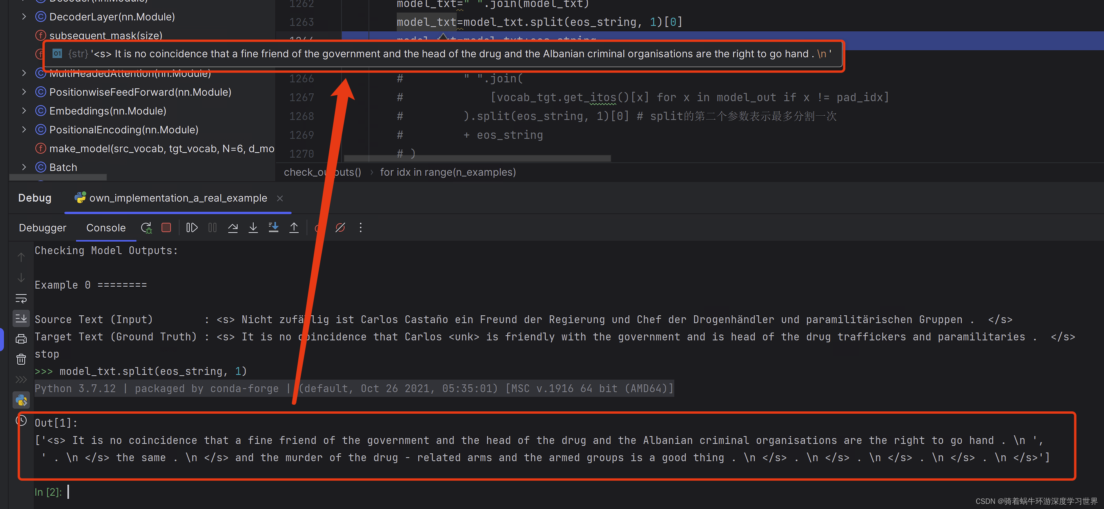The height and width of the screenshot is (509, 1104).
Task: Select the own_implementation_a_real_example run tab
Action: (x=178, y=198)
